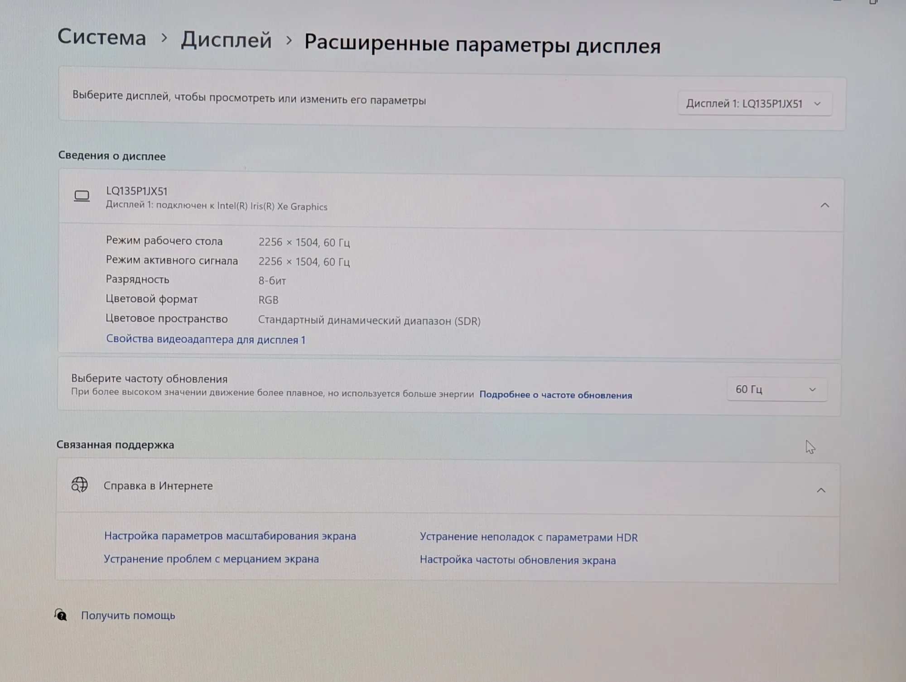Click Получить помощь link

(x=128, y=615)
